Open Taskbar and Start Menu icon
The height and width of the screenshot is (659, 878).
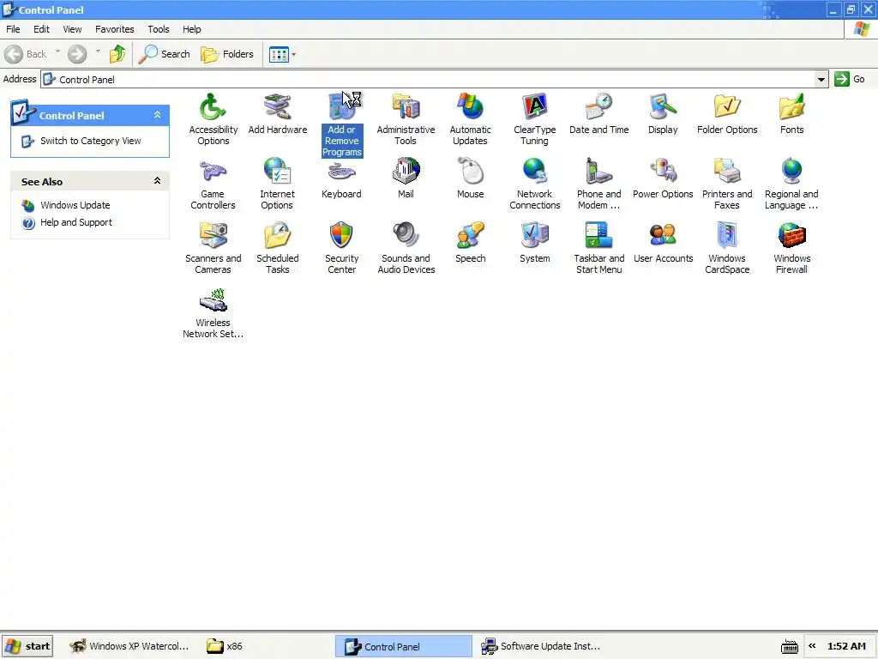(x=599, y=235)
